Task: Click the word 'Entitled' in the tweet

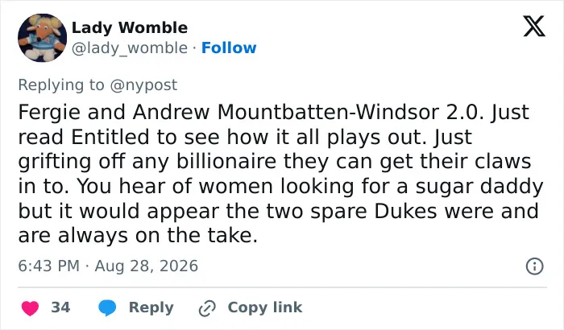Action: [110, 137]
